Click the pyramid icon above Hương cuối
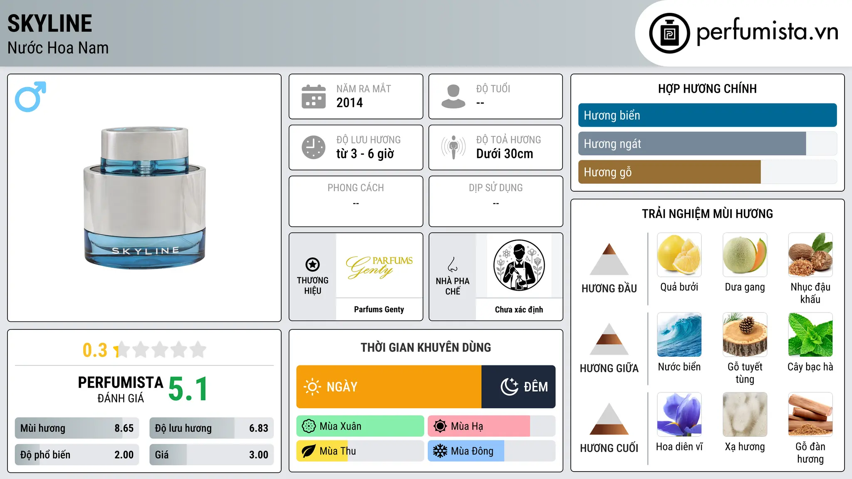 click(609, 418)
